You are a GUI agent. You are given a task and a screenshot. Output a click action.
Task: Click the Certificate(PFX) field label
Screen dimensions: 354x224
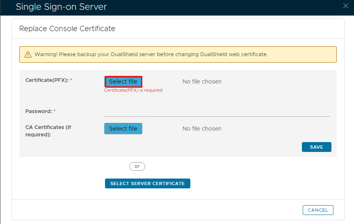point(47,80)
